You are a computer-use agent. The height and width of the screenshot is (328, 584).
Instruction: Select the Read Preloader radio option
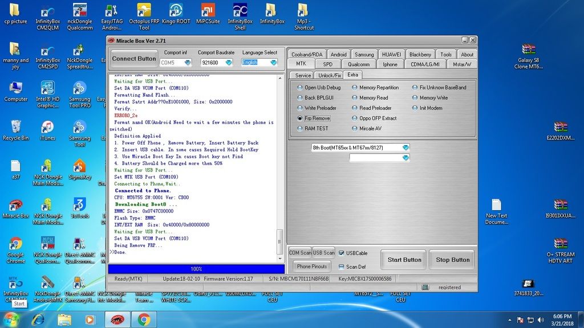[355, 108]
